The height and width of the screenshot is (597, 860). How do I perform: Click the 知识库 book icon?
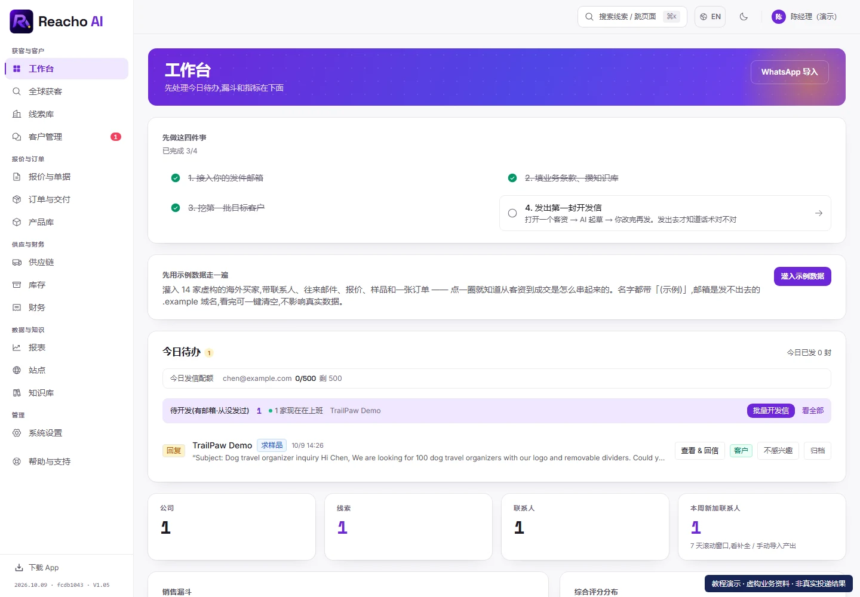[17, 393]
